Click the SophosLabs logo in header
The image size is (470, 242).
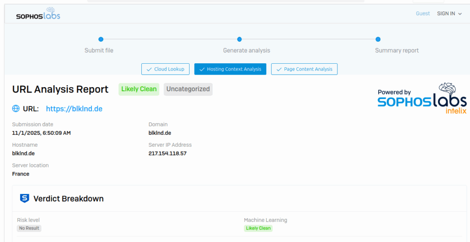[x=38, y=15]
